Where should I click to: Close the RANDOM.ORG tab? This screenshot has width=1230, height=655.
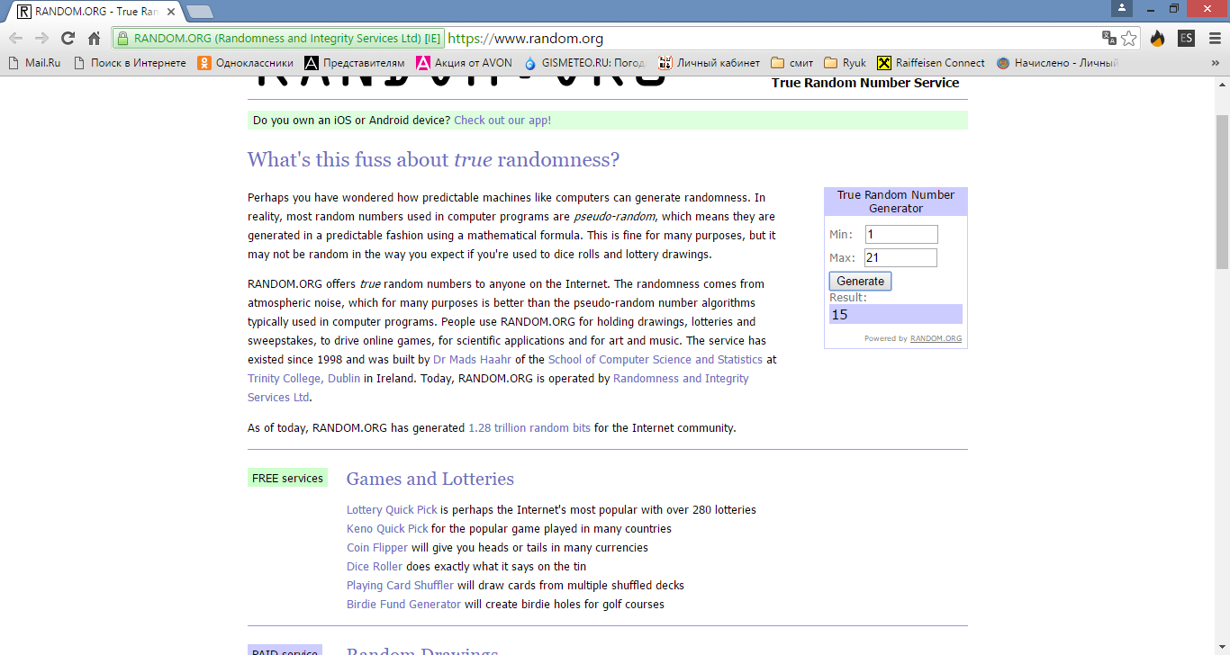click(x=171, y=12)
